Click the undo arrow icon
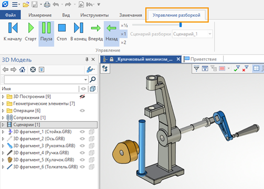 tap(56, 4)
